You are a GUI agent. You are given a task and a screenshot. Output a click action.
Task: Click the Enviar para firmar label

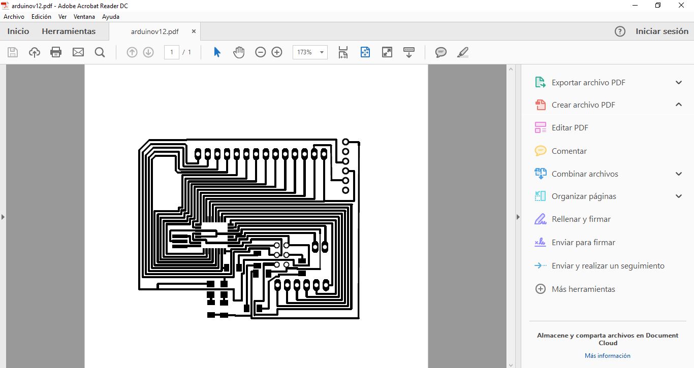click(x=583, y=243)
